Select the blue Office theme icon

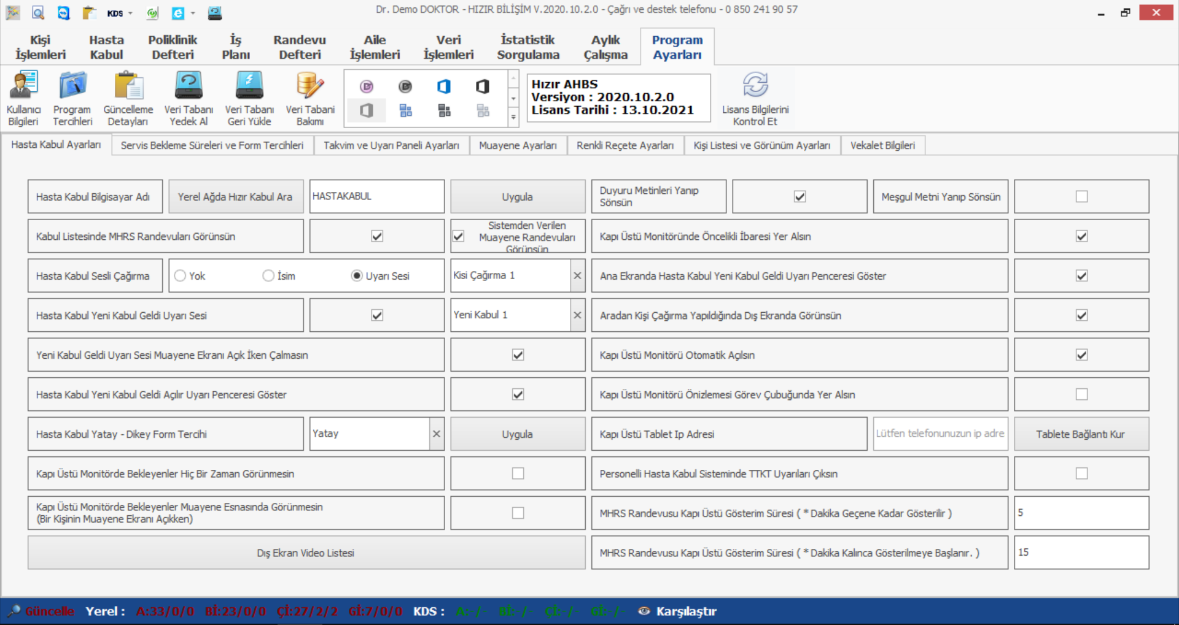[444, 86]
